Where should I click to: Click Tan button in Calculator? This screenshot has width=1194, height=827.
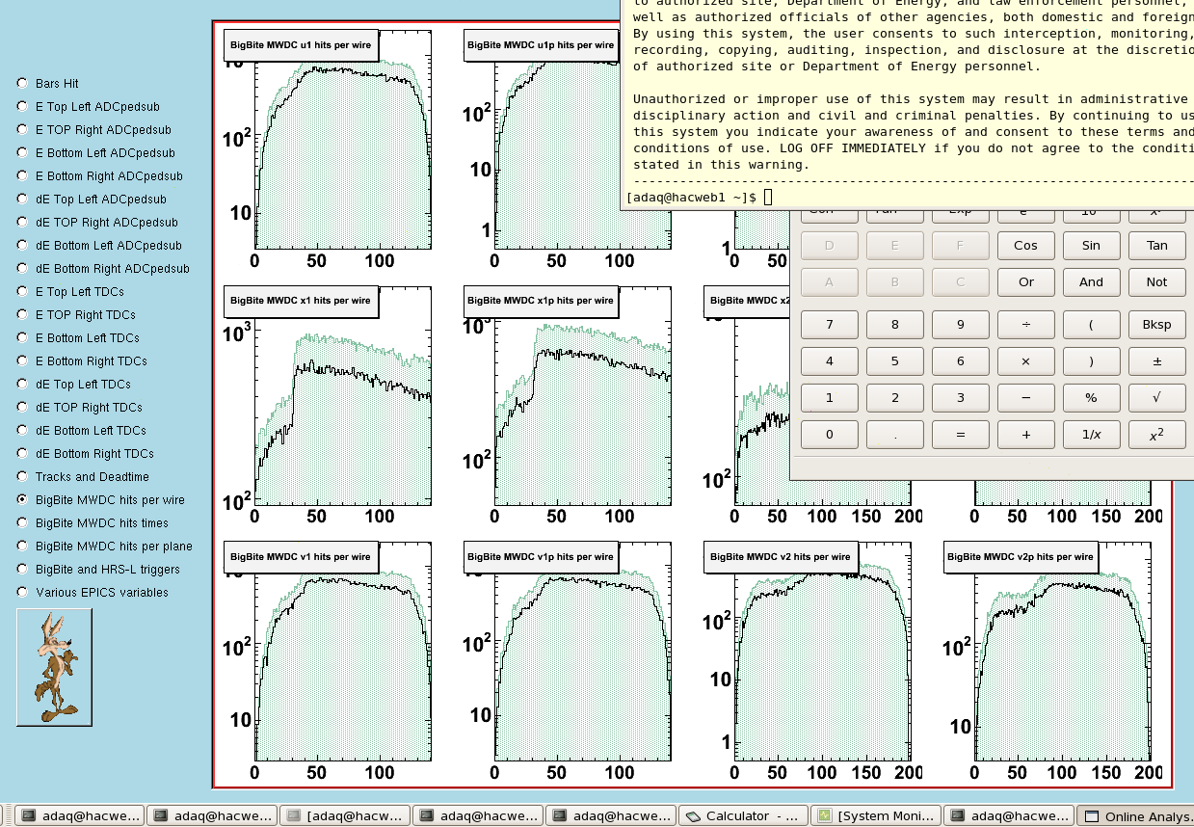click(x=1156, y=246)
